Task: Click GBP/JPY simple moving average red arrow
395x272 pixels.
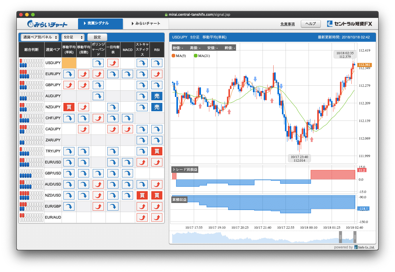Action: click(69, 85)
